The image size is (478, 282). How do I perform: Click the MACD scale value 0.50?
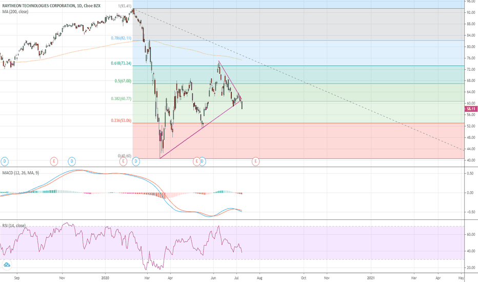click(x=470, y=173)
